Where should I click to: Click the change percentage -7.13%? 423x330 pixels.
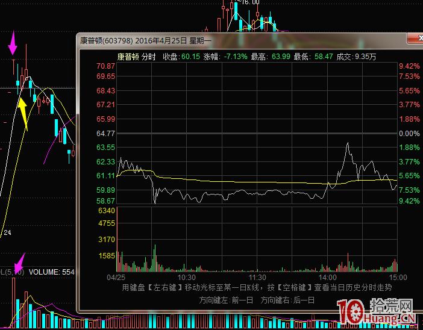pyautogui.click(x=236, y=57)
